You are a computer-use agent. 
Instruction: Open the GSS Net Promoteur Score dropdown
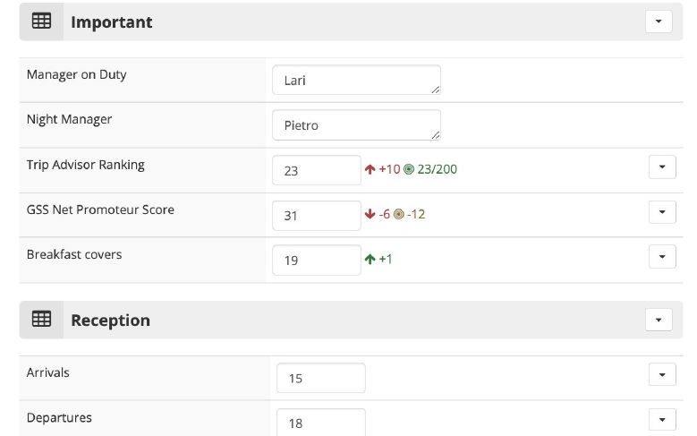[661, 211]
